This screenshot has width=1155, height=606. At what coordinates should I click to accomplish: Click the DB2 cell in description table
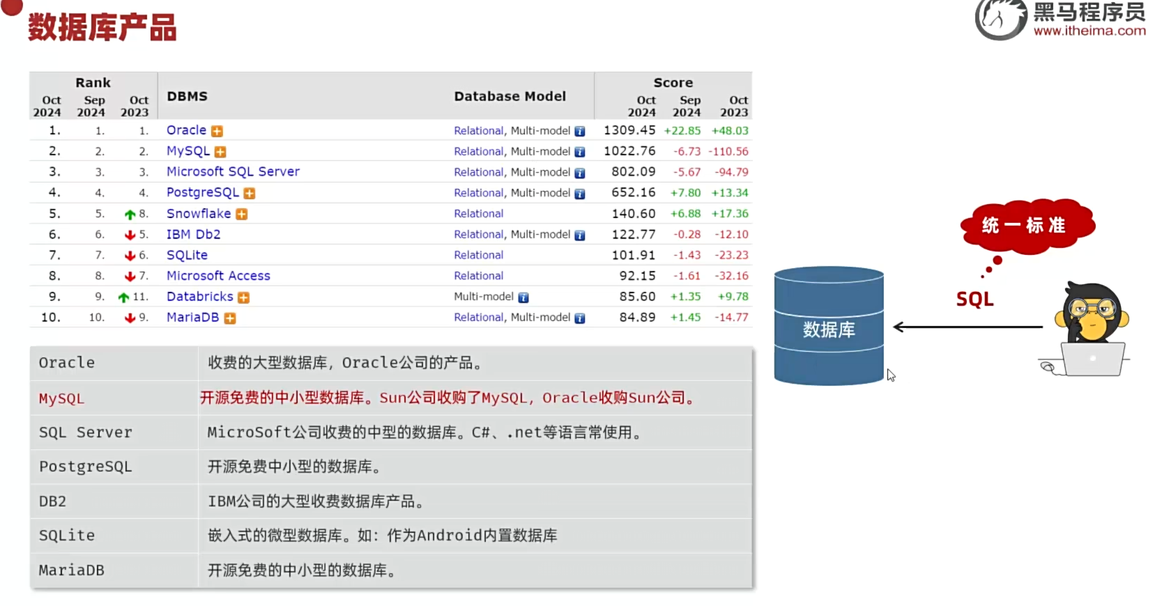point(114,502)
